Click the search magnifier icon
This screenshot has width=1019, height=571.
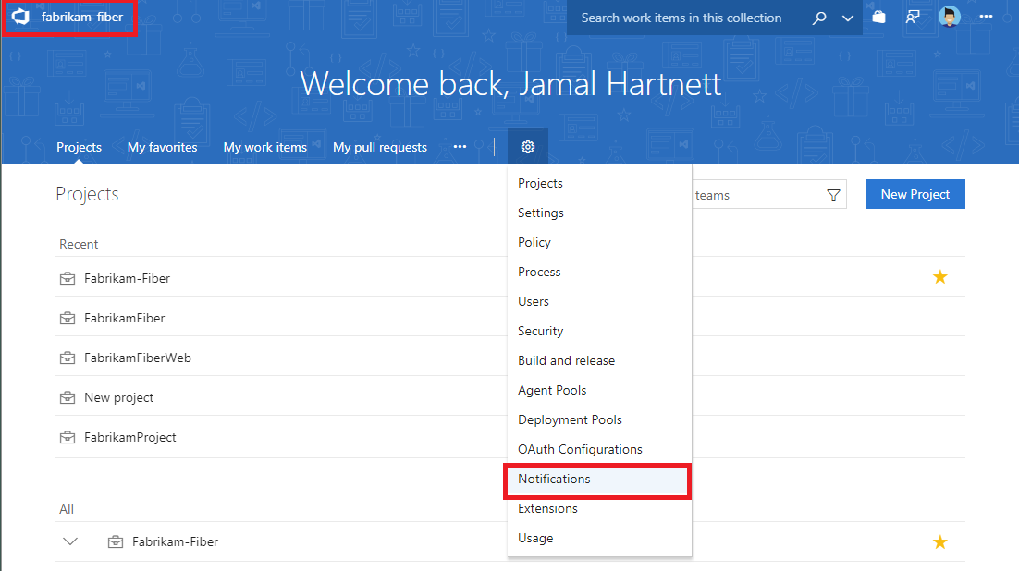(819, 18)
